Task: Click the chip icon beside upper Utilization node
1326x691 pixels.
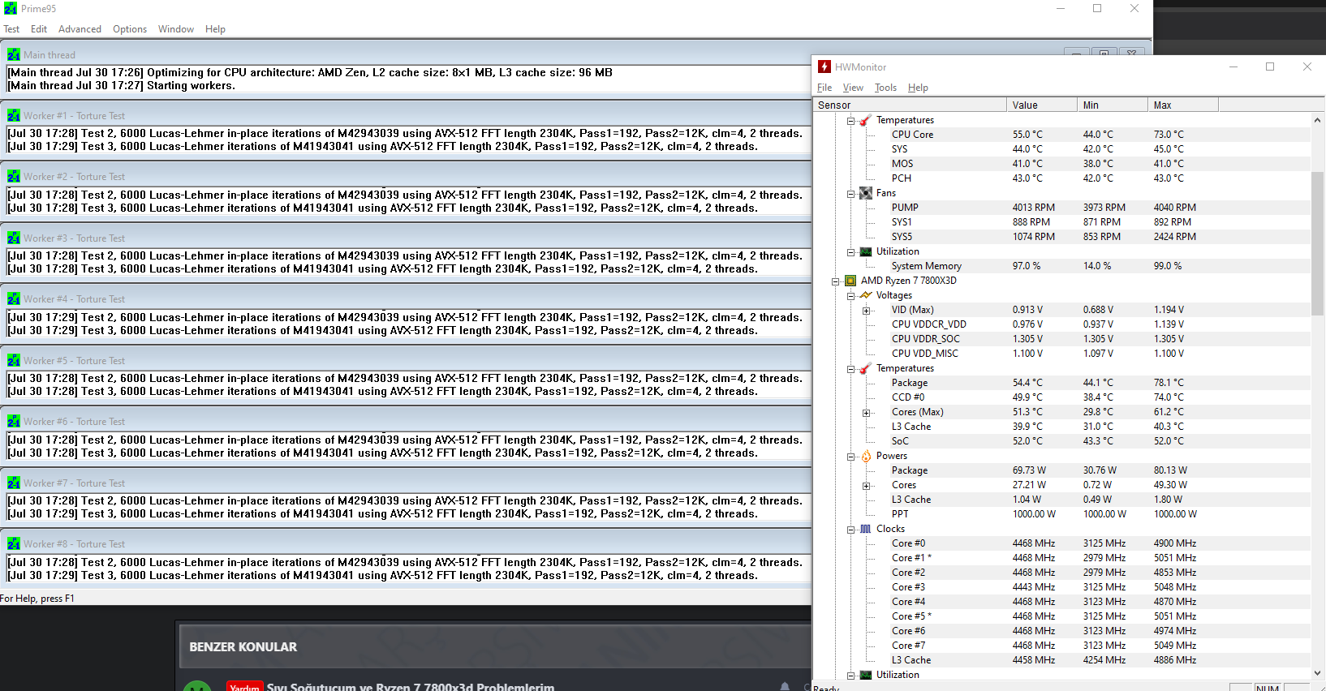Action: click(866, 251)
